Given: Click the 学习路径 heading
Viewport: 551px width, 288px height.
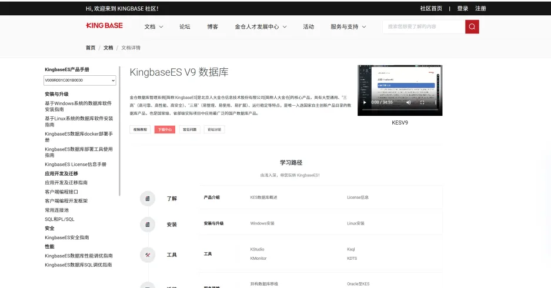Looking at the screenshot, I should point(291,163).
